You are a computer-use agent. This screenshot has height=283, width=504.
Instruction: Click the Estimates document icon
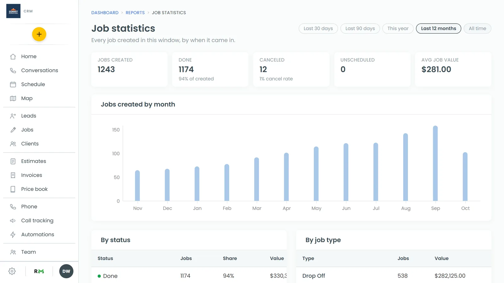(13, 161)
